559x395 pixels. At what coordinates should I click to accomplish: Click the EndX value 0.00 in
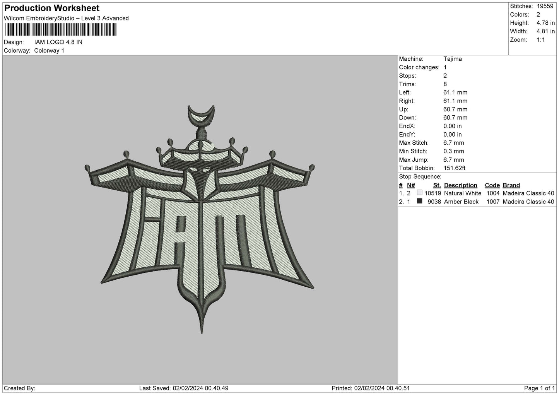click(x=453, y=126)
